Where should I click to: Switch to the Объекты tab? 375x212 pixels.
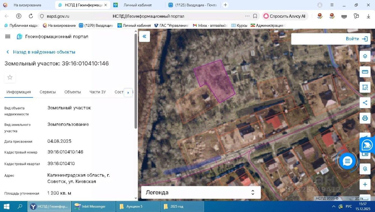pyautogui.click(x=73, y=92)
